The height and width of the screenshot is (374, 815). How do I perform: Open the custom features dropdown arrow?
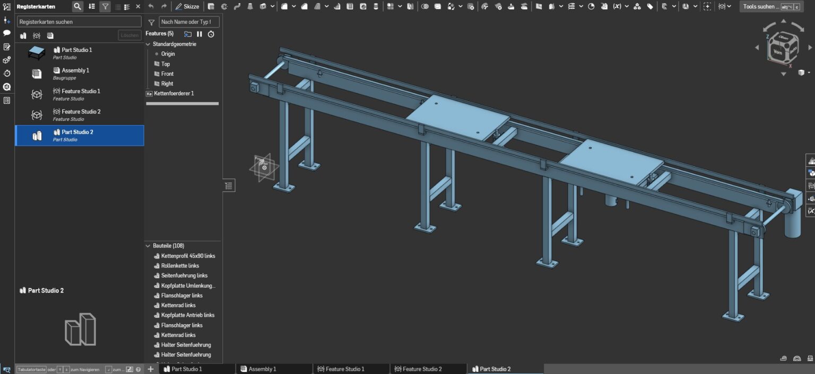point(729,6)
